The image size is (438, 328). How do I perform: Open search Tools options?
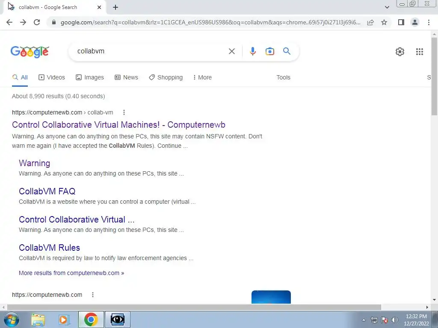[x=283, y=77]
